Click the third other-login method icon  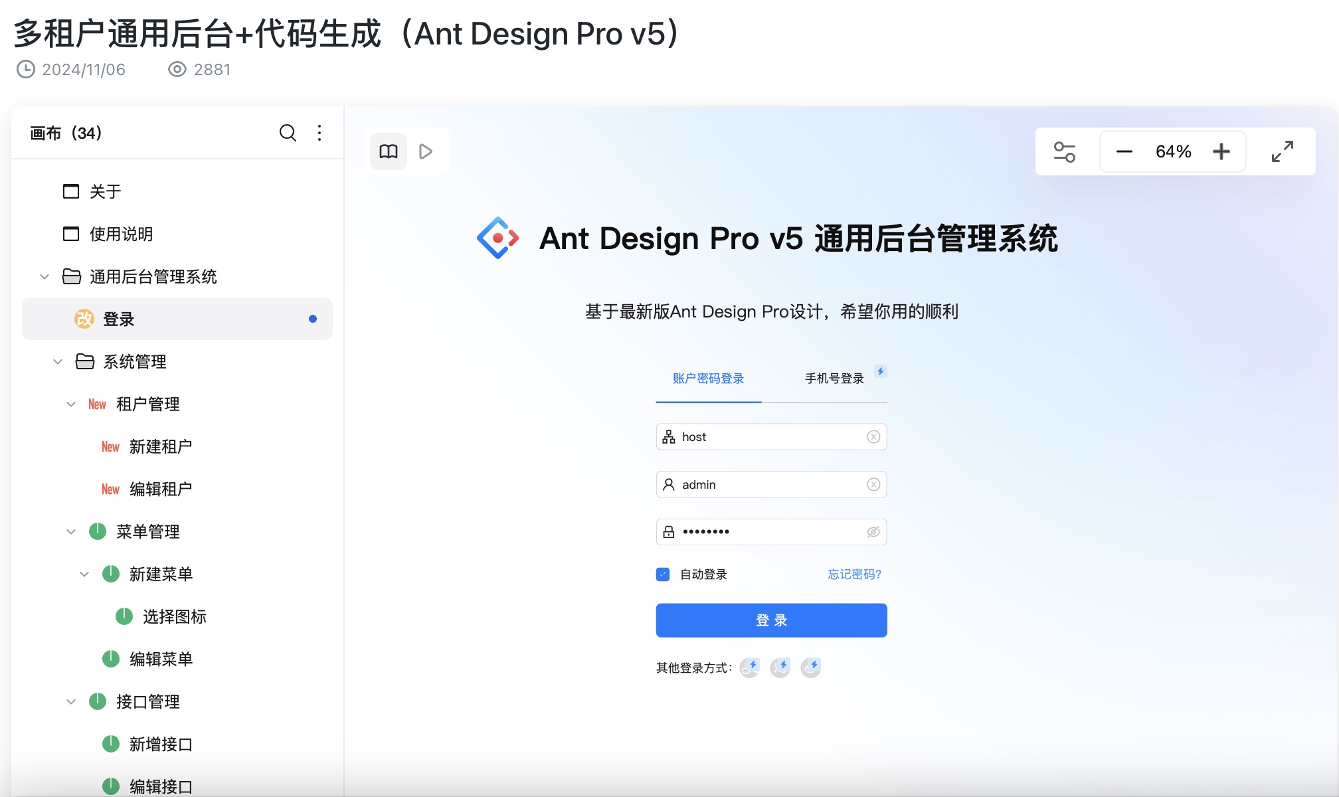click(x=811, y=667)
